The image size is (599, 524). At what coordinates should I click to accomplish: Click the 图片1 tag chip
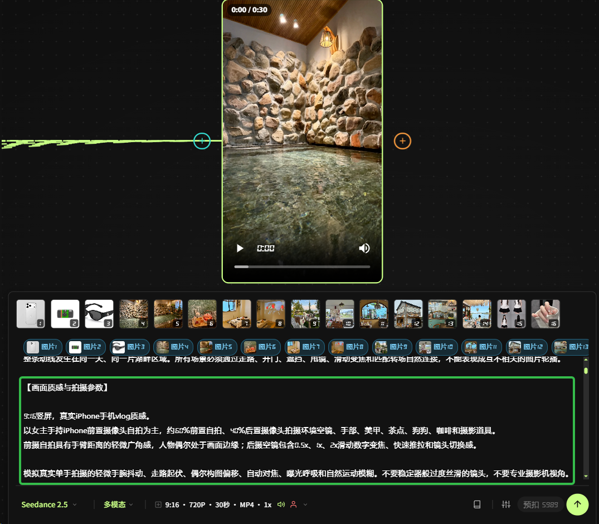43,347
